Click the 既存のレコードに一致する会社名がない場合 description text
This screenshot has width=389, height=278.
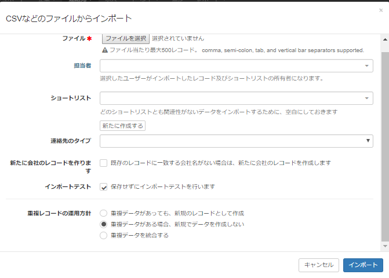(221, 163)
